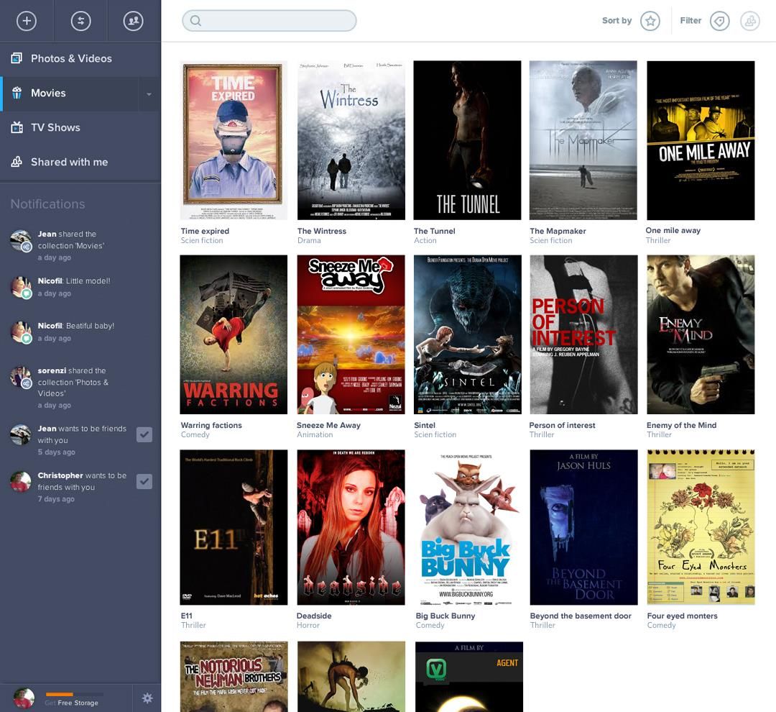Click 'Animation' genre under Sneeze Me Away
The width and height of the screenshot is (776, 712).
315,434
